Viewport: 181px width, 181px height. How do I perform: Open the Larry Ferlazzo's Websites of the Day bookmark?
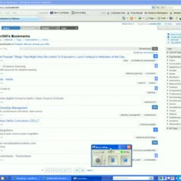pos(62,57)
